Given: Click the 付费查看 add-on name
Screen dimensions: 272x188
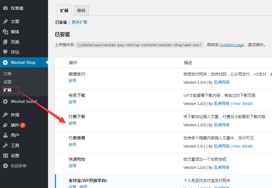Looking at the screenshot, I should click(x=77, y=138).
